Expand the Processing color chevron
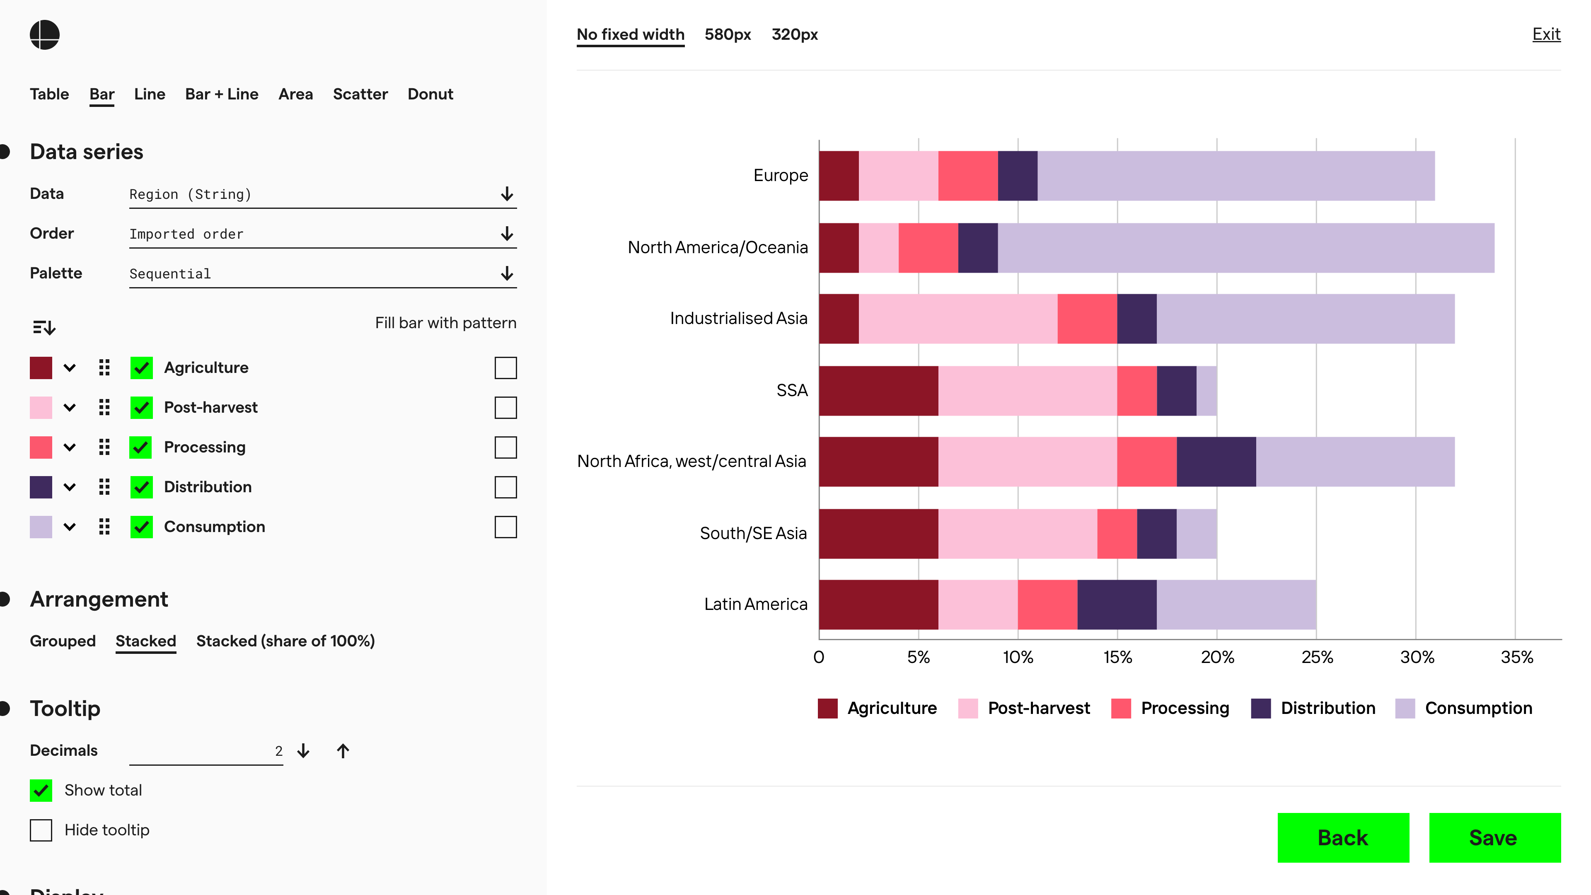Screen dimensions: 1591x895 tap(70, 447)
